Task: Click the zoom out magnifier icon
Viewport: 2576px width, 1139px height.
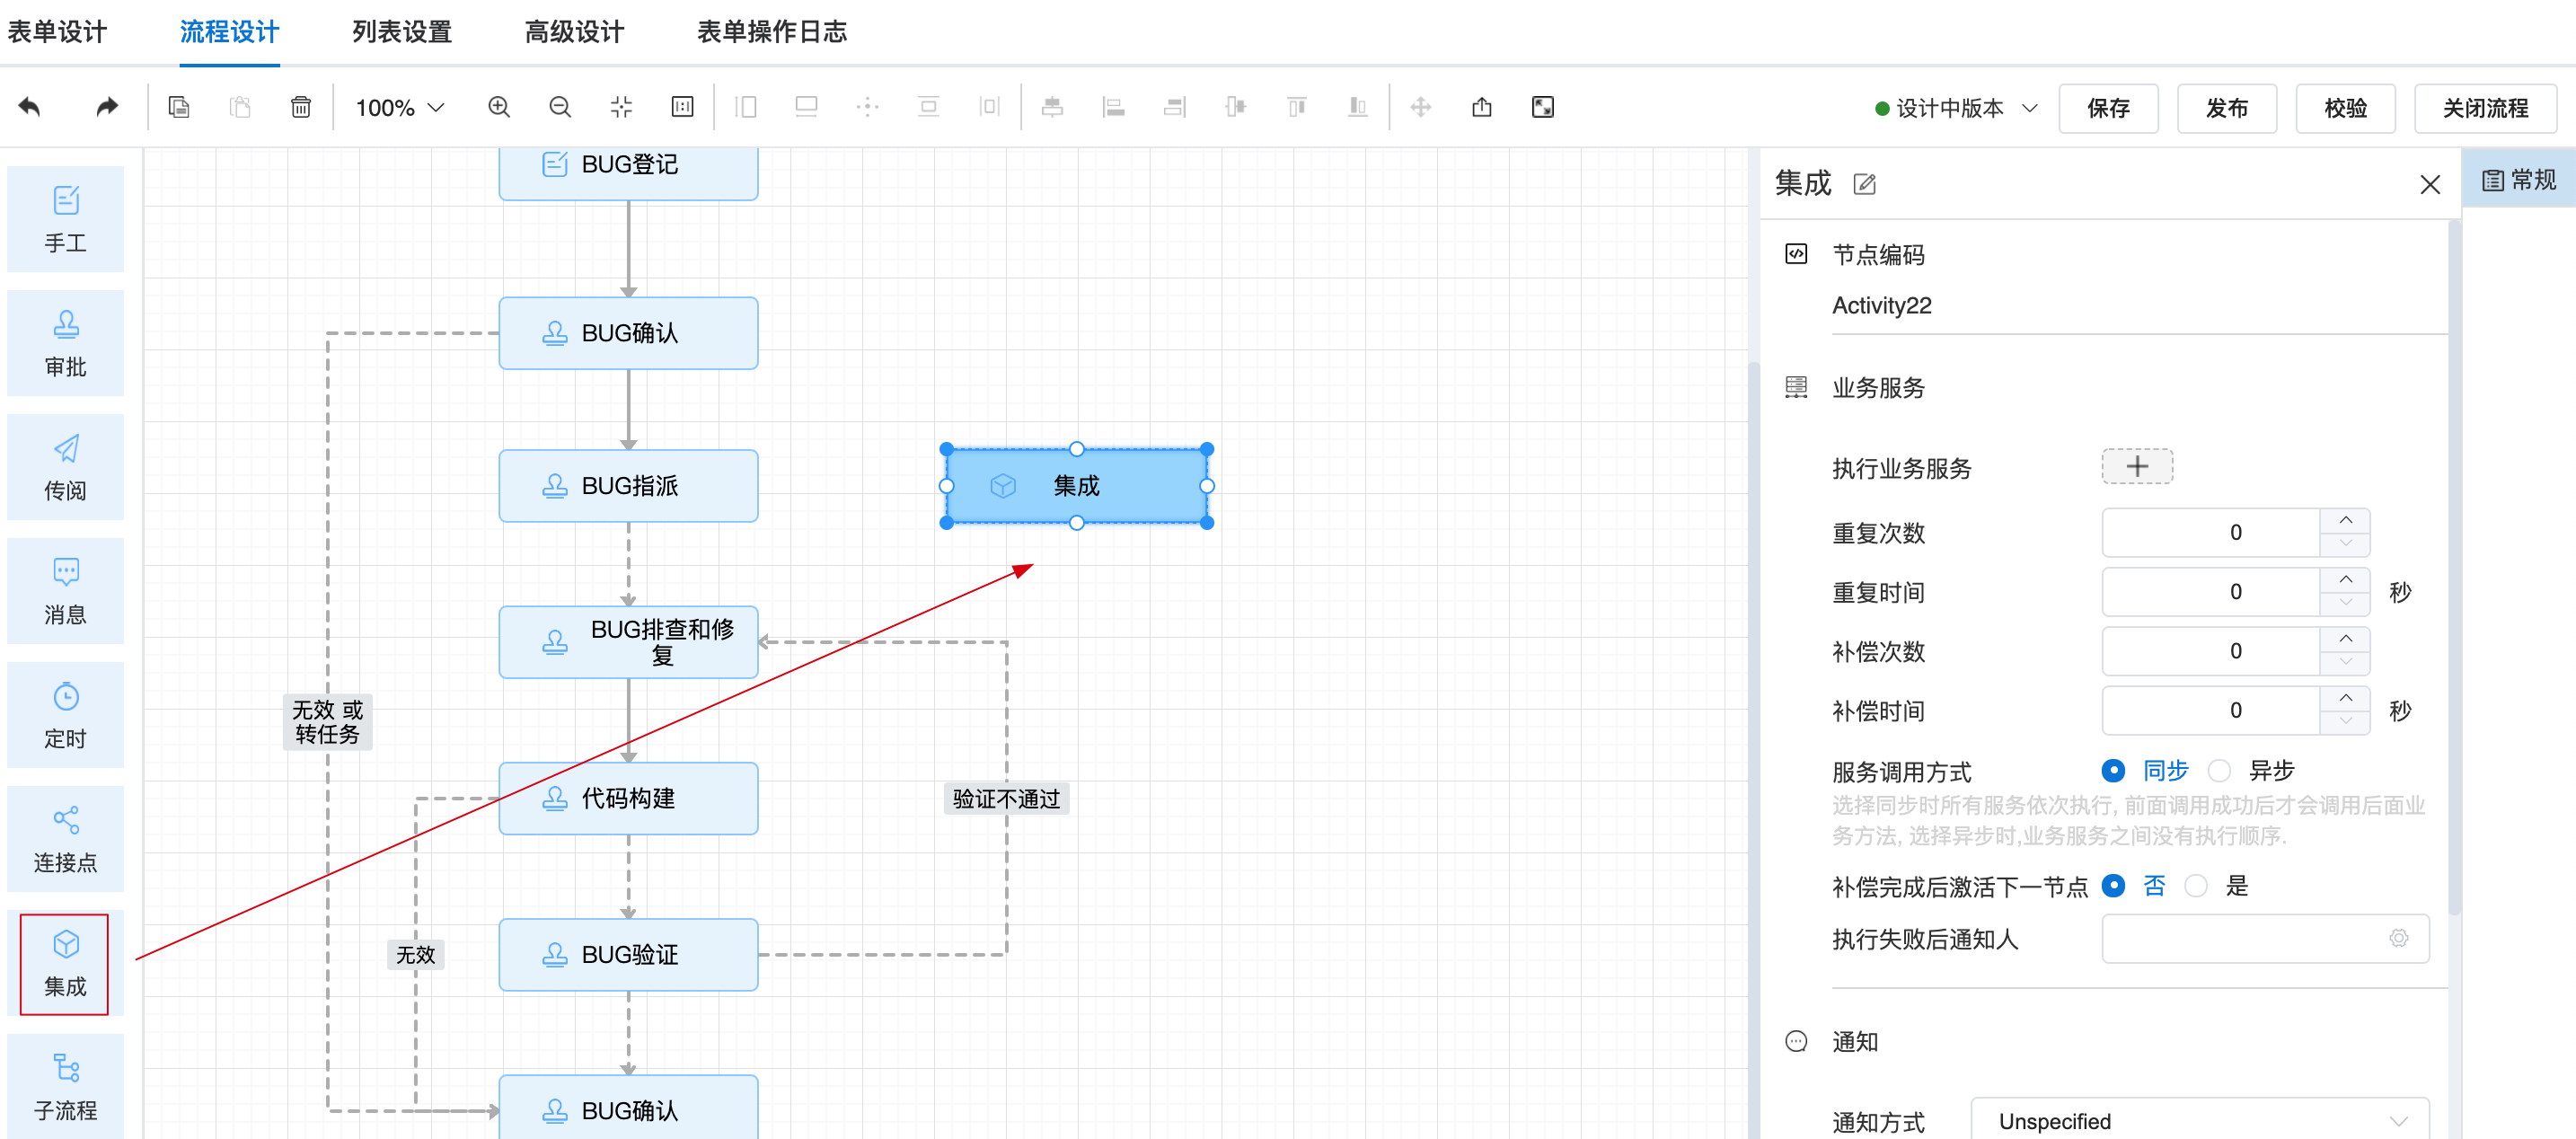Action: pyautogui.click(x=560, y=107)
